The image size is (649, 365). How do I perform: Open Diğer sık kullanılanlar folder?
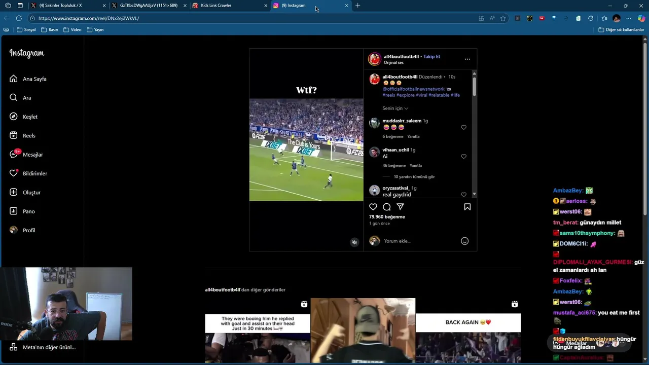click(x=621, y=30)
